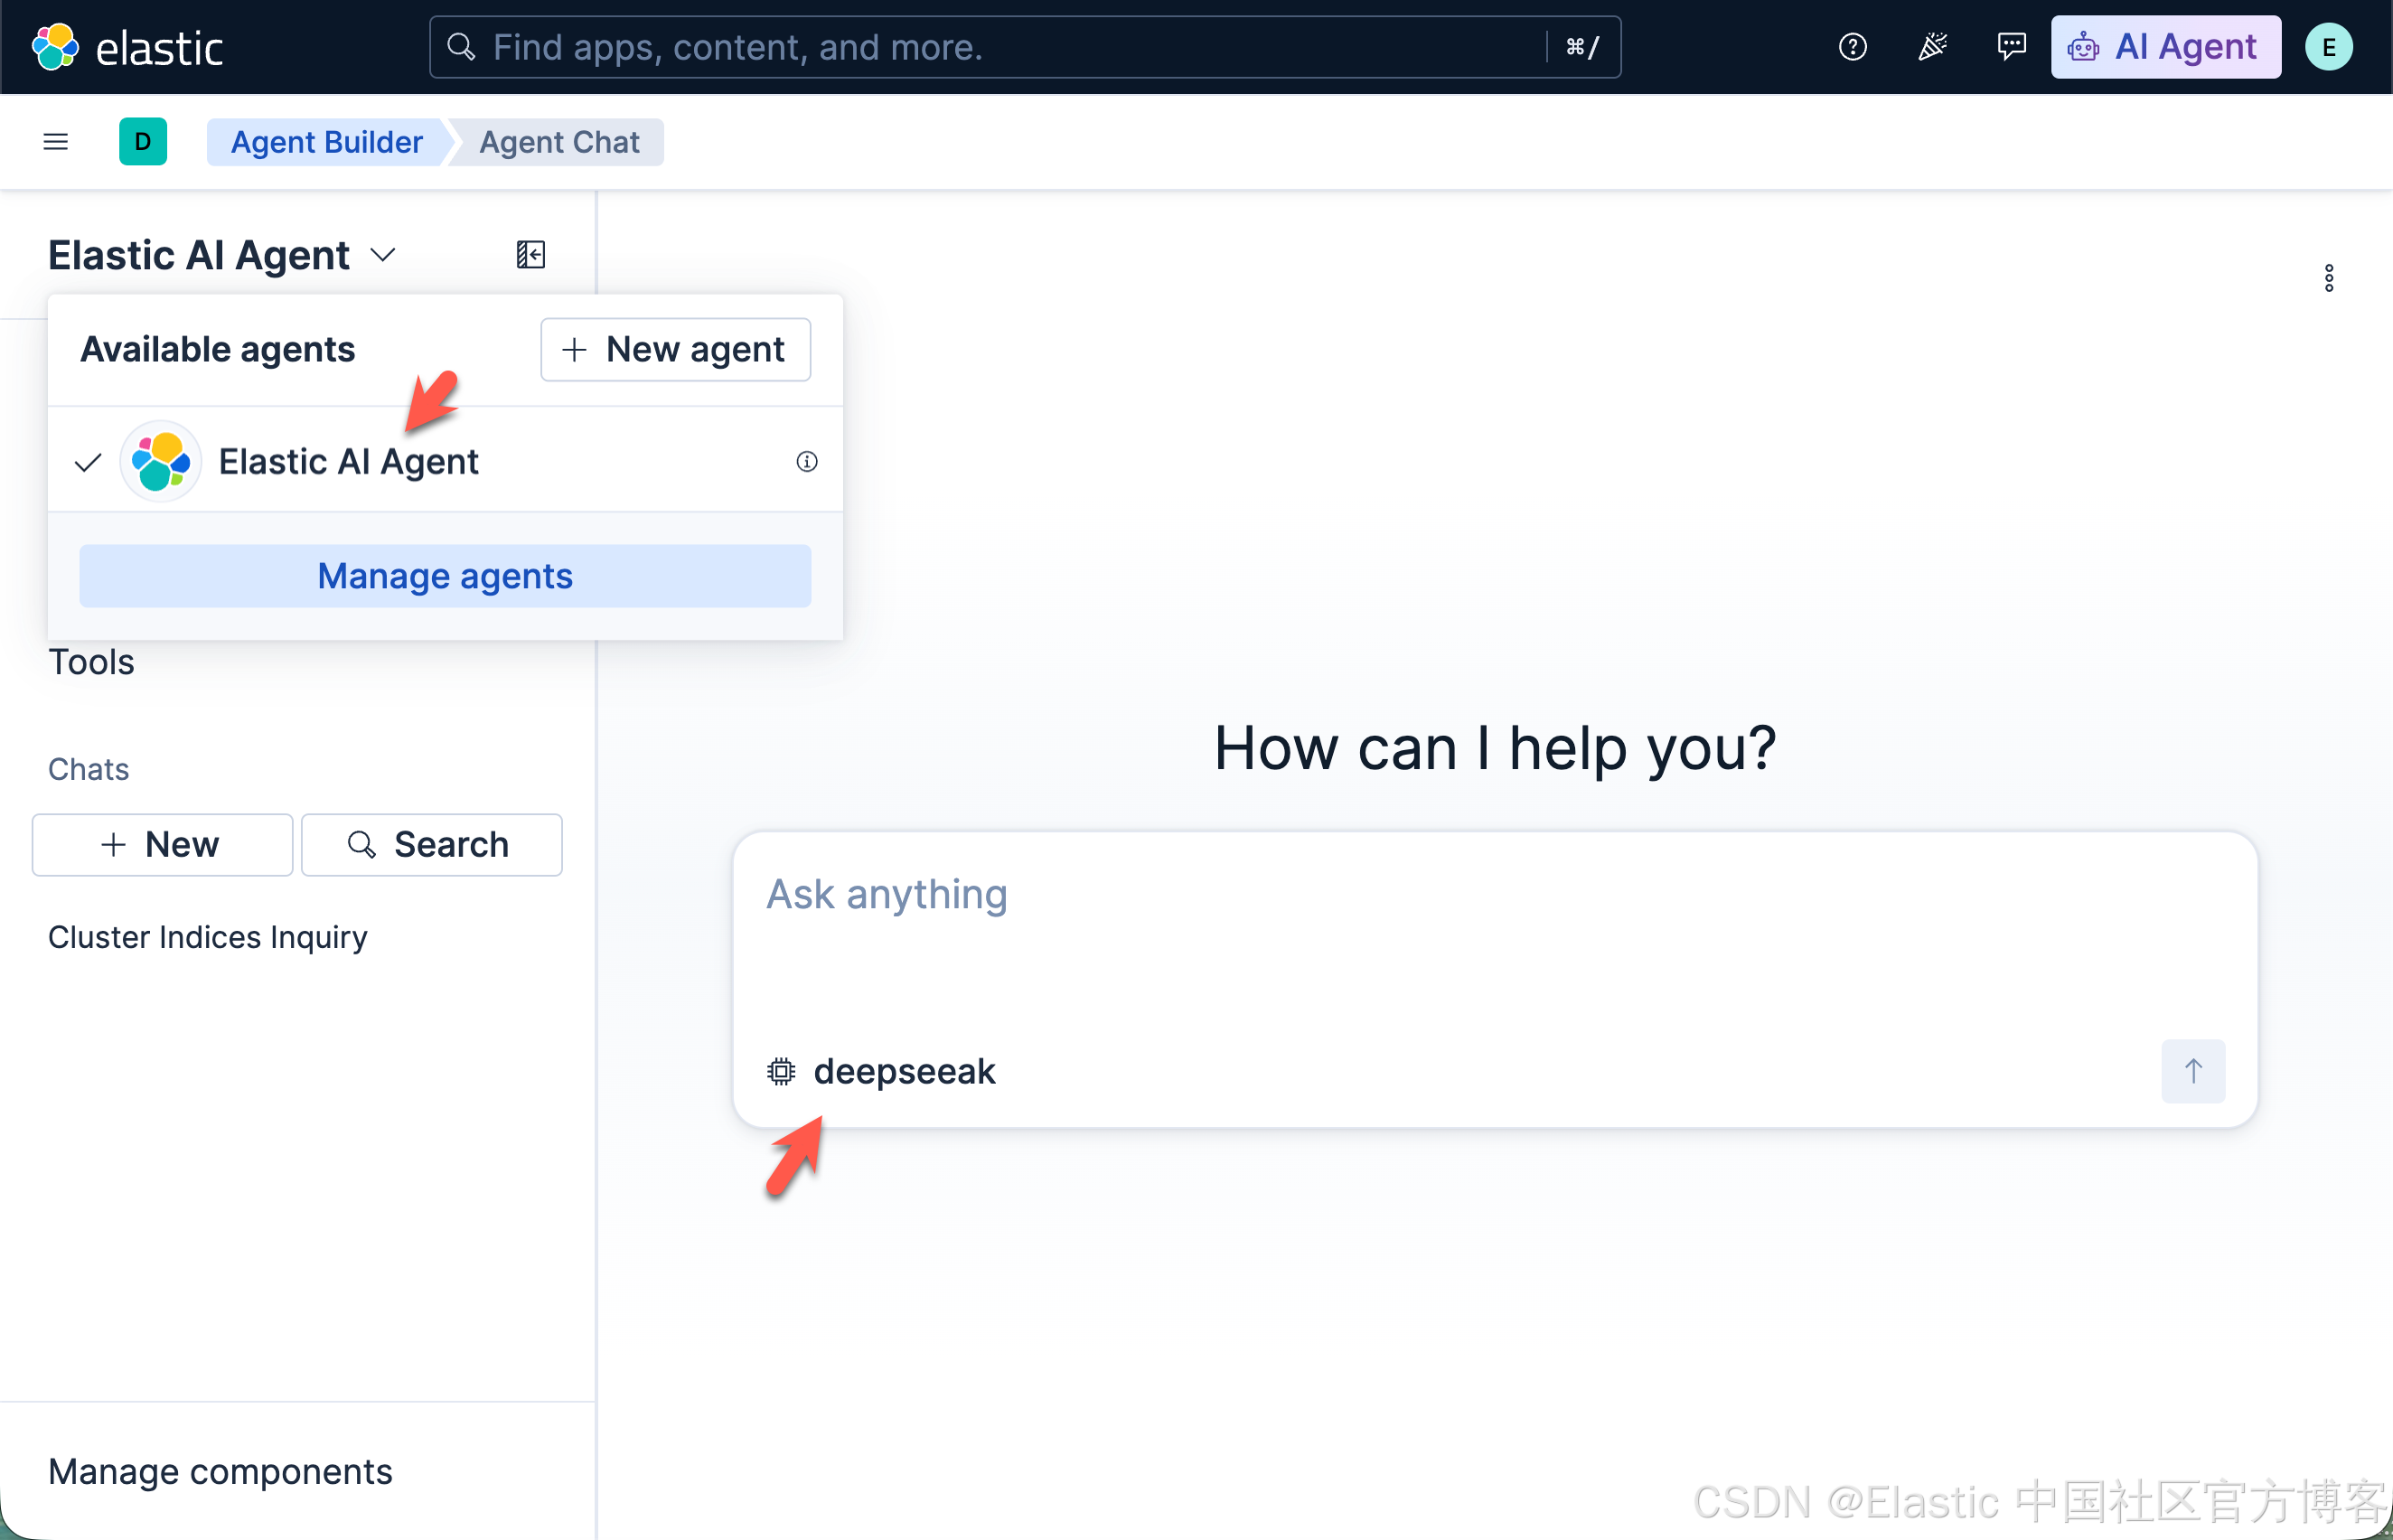Expand the Elastic AI Agent selector dropdown
The image size is (2393, 1540).
click(222, 255)
